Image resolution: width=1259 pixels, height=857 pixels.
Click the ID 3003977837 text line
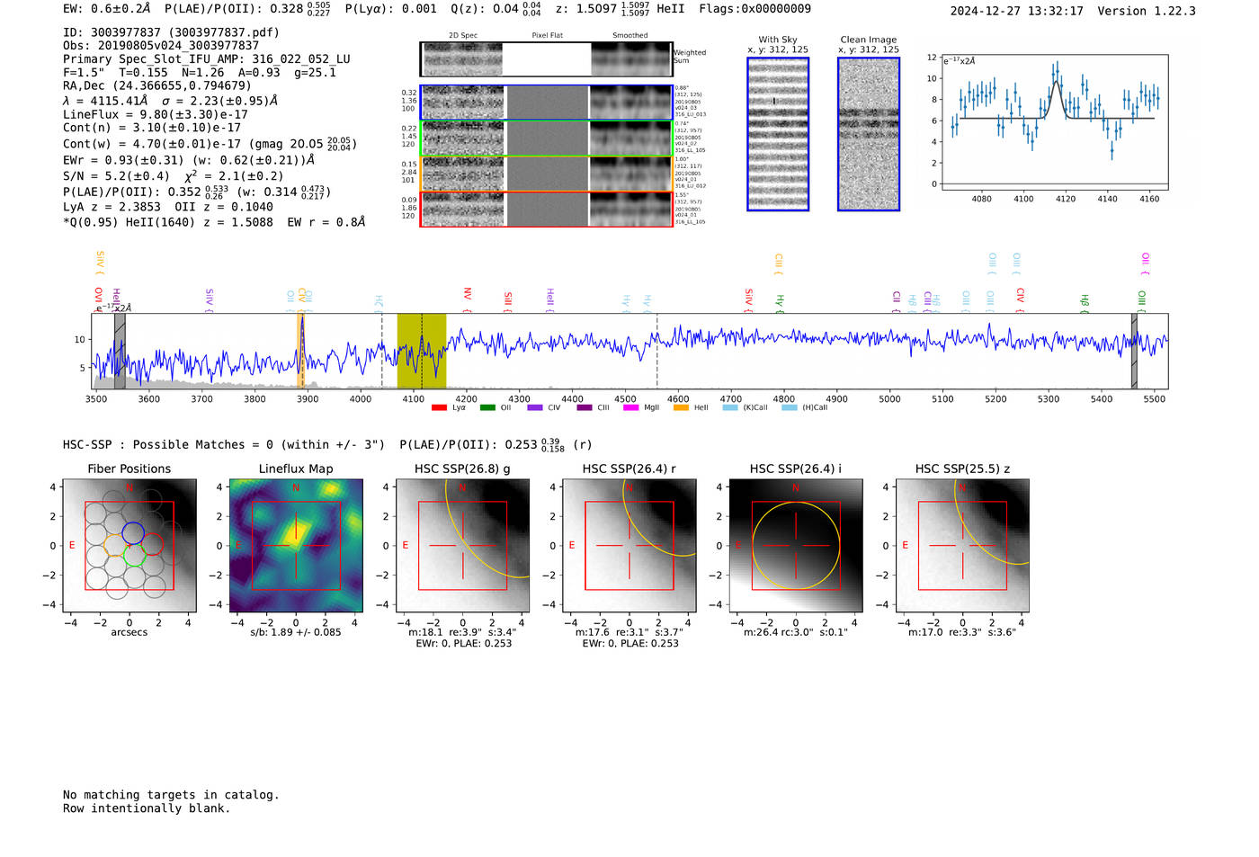pyautogui.click(x=171, y=32)
